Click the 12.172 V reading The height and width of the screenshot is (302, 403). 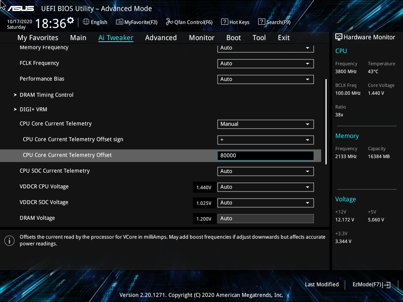pos(345,220)
